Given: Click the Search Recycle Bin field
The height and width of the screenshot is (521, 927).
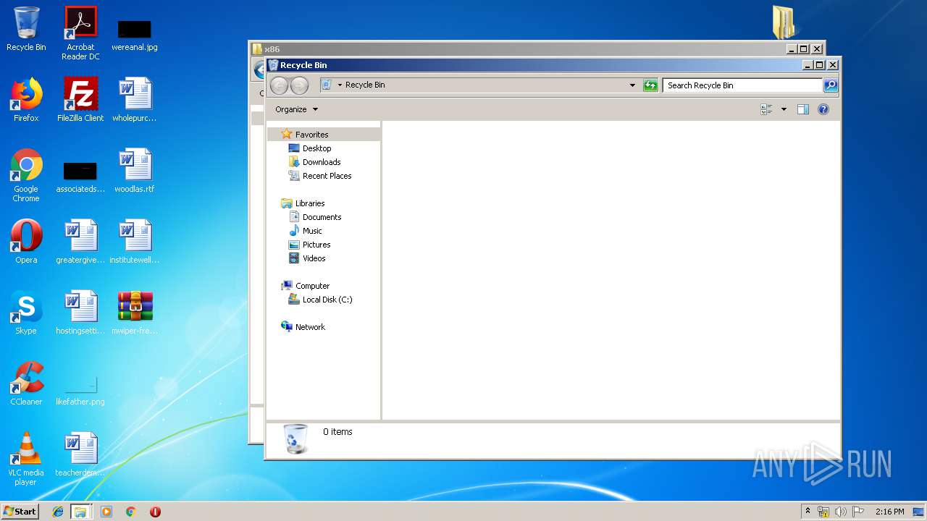Looking at the screenshot, I should point(743,85).
